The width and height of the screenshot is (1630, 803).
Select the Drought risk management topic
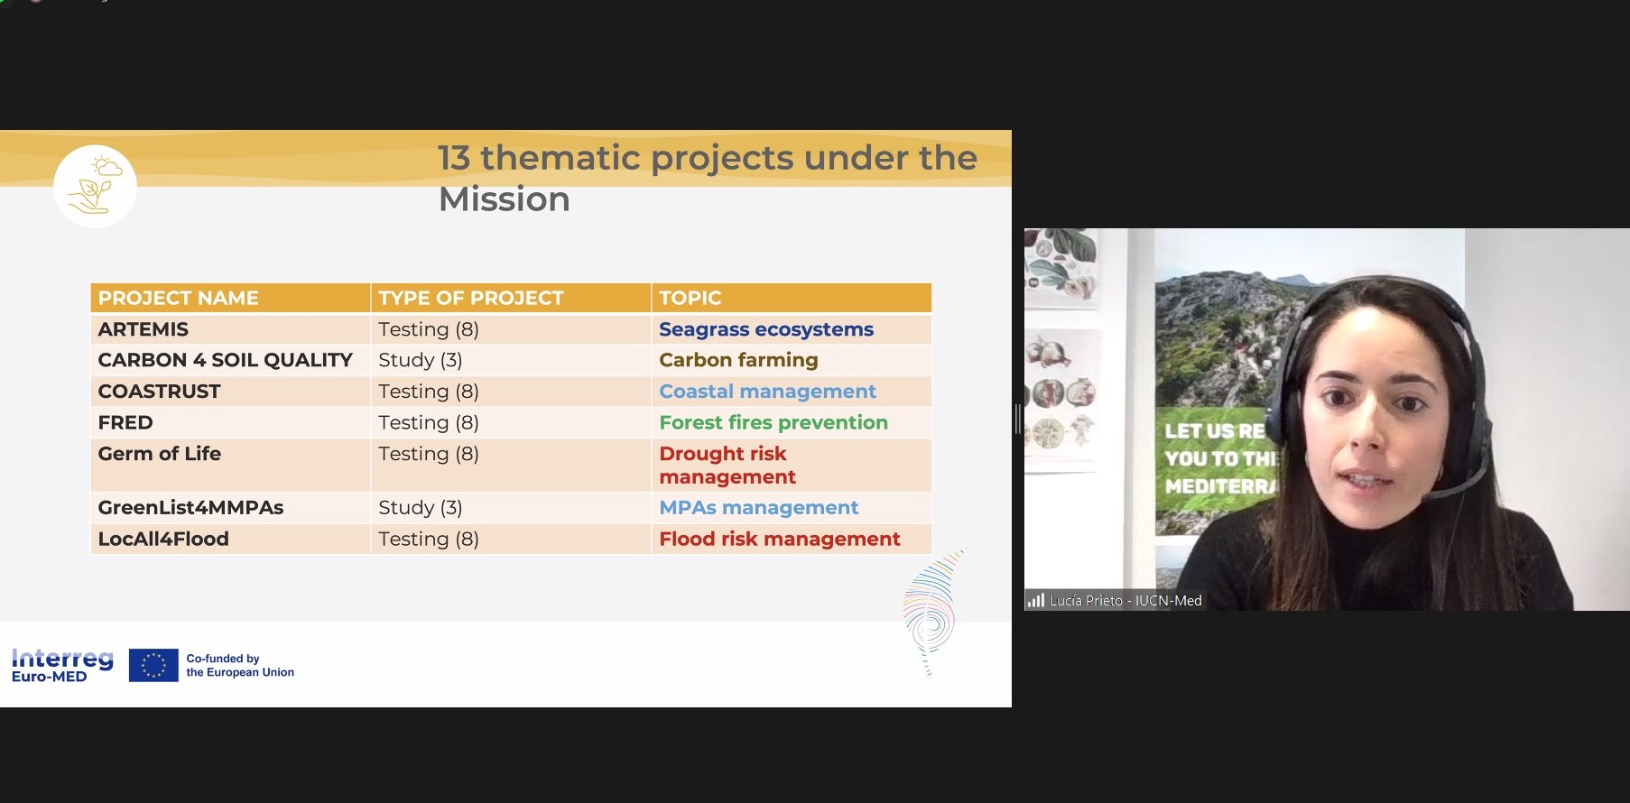point(727,465)
